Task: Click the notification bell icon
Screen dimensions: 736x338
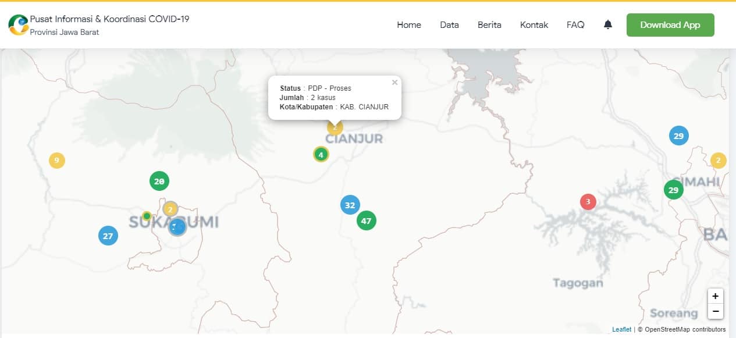Action: pos(608,24)
